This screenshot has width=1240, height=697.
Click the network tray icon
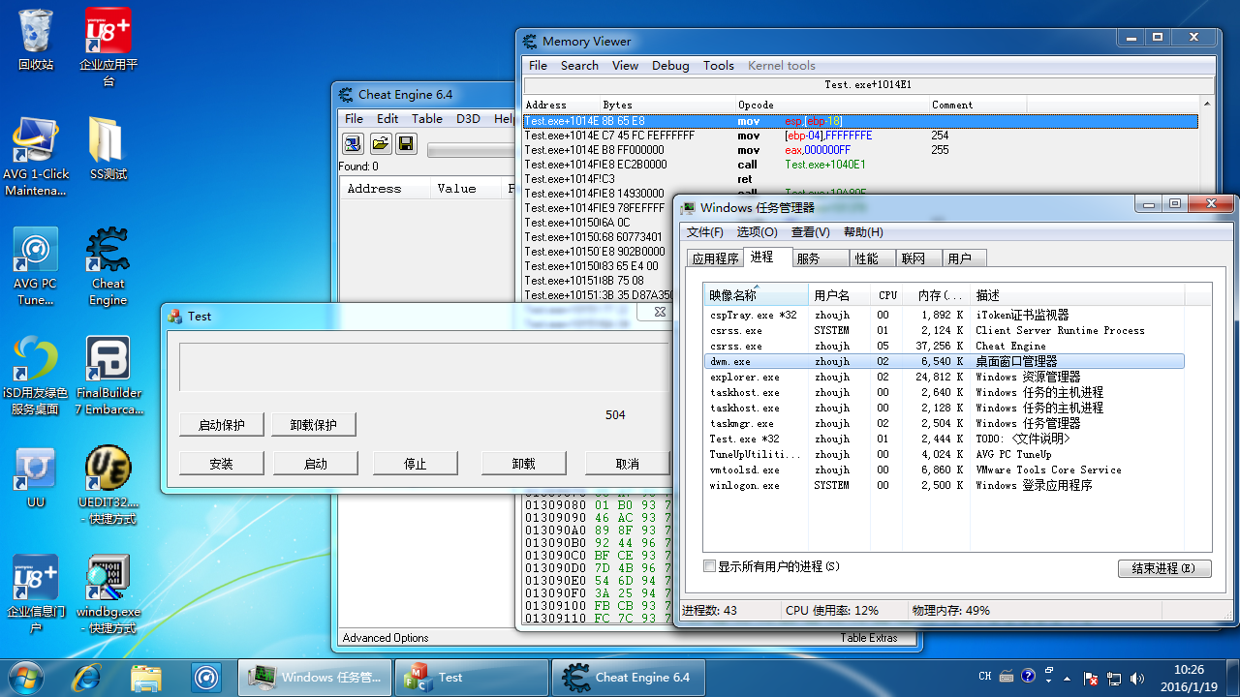[1114, 679]
